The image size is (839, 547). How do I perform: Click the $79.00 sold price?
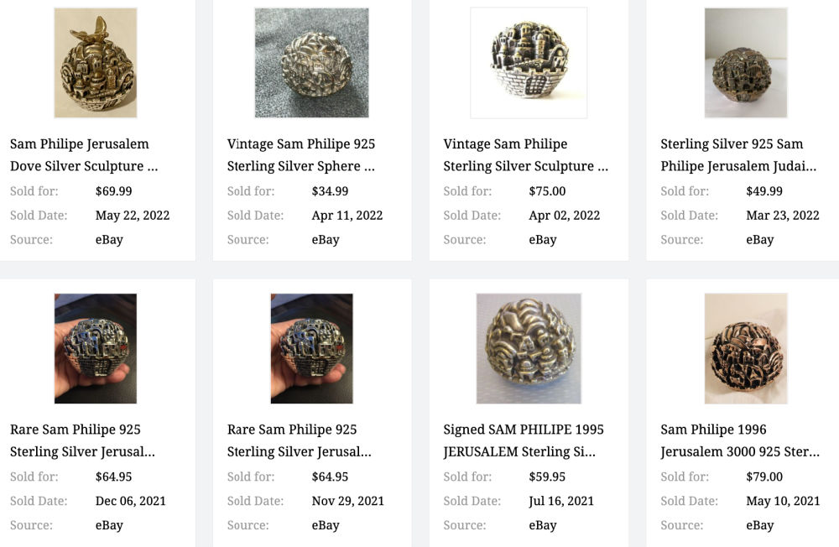tap(764, 477)
